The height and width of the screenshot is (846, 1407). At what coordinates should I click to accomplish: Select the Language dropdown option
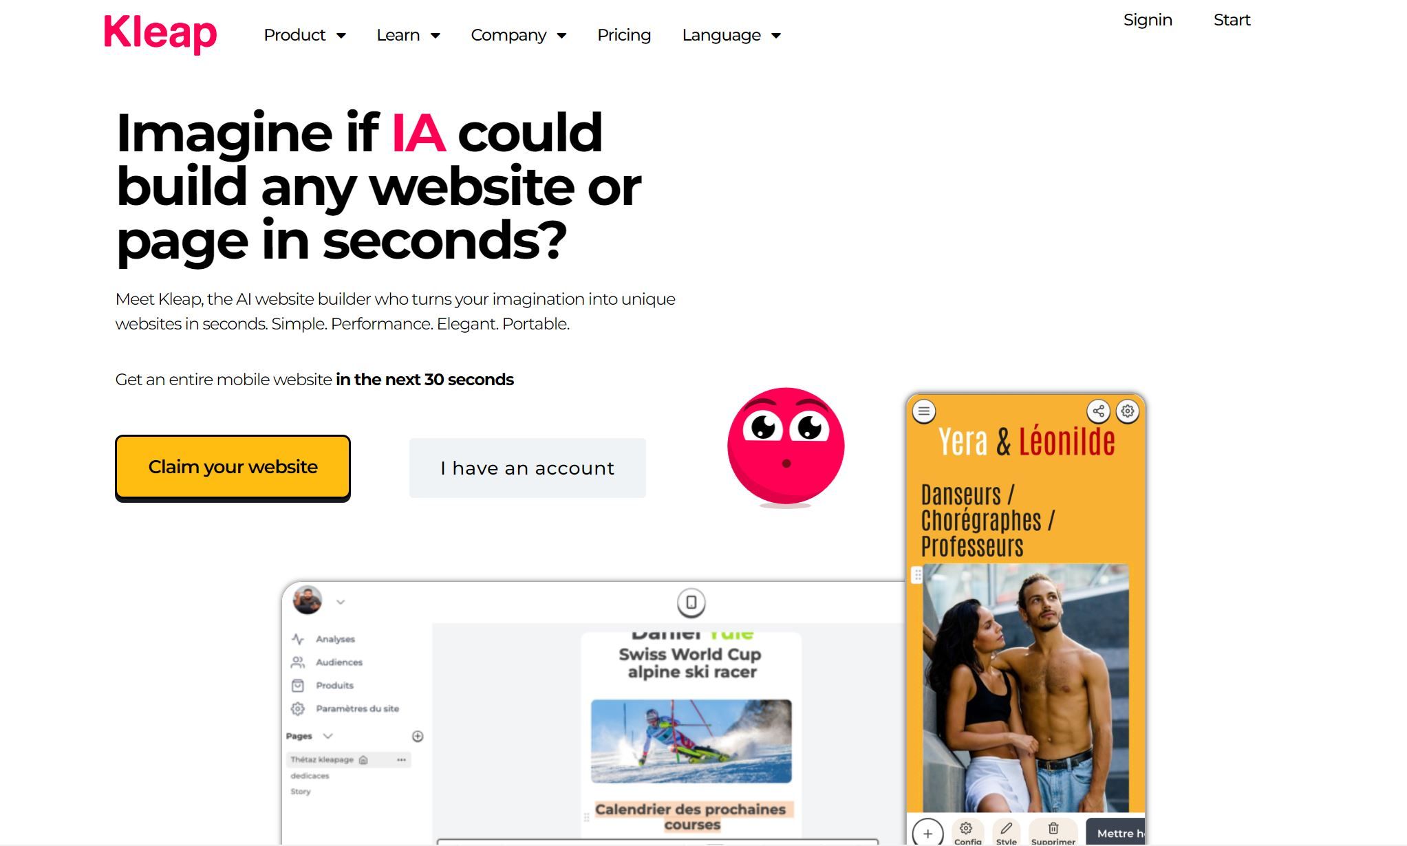tap(731, 35)
